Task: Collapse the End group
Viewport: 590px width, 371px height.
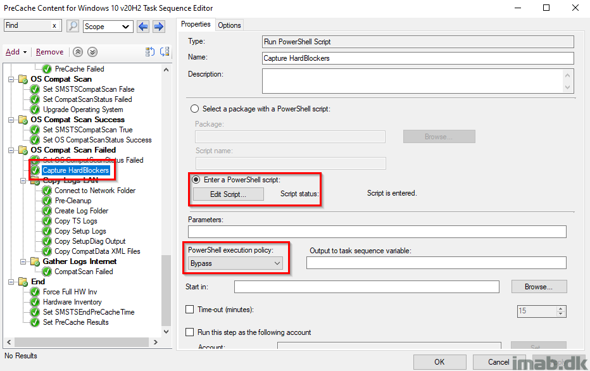Action: [x=11, y=282]
